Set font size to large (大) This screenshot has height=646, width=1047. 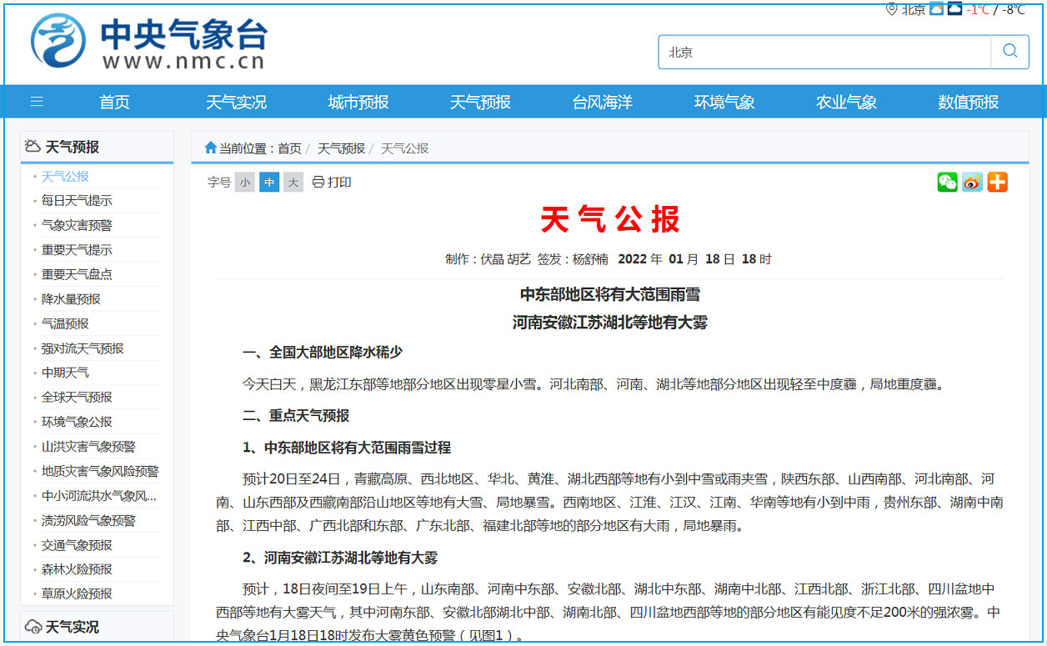(293, 182)
